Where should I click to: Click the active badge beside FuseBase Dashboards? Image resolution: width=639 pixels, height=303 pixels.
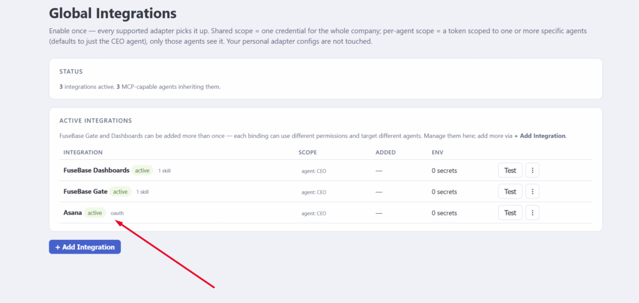[142, 171]
